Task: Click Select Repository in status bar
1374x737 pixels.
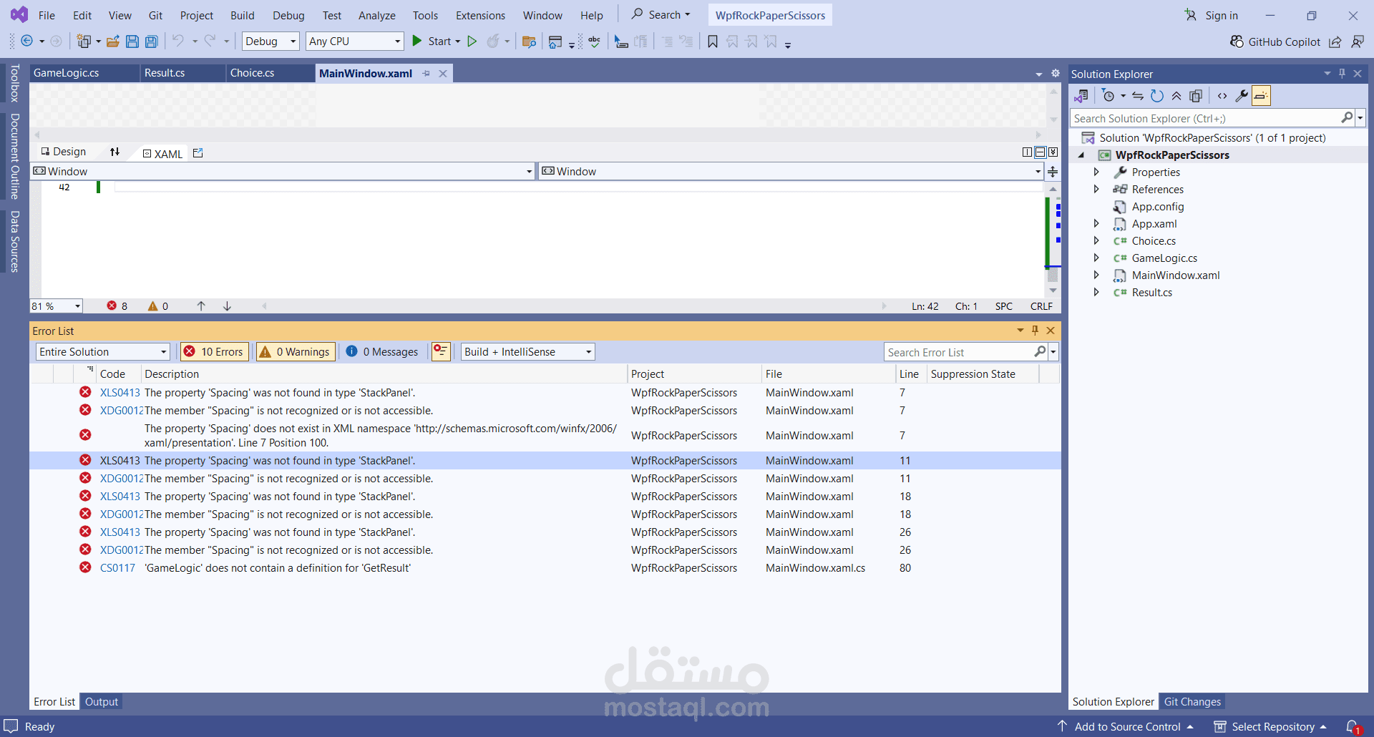Action: 1271,727
